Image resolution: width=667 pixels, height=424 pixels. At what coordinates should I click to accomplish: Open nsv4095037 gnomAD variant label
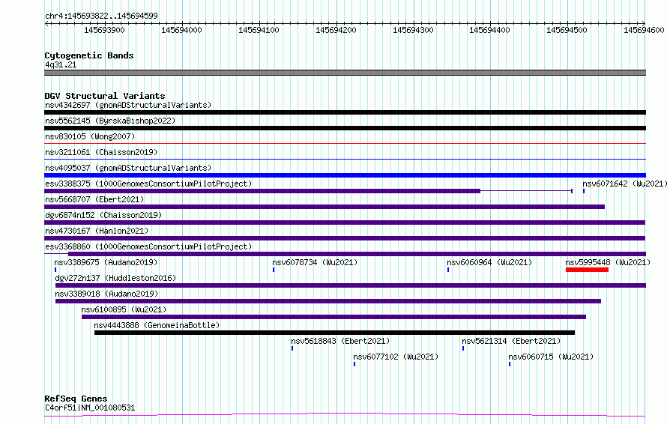(x=128, y=168)
